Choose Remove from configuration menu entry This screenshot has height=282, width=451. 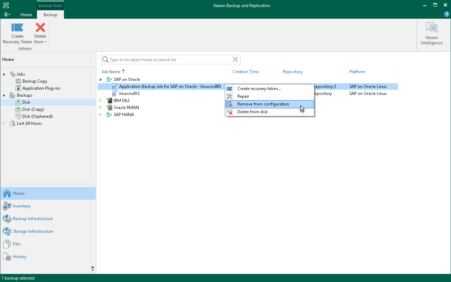coord(269,104)
